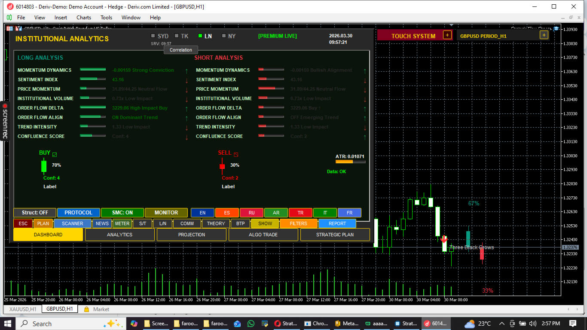587x330 pixels.
Task: Toggle the yellow SHOW button
Action: pos(265,223)
